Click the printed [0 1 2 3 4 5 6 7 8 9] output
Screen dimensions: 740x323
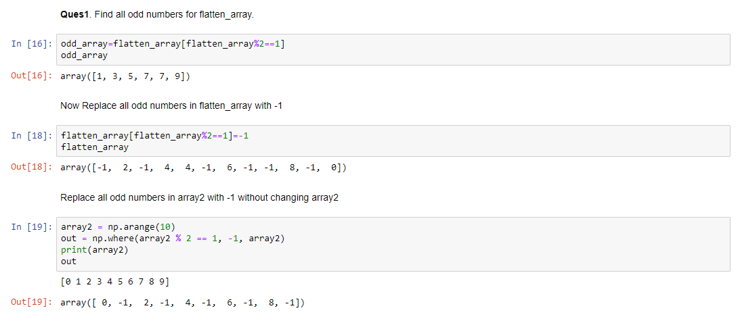click(115, 282)
